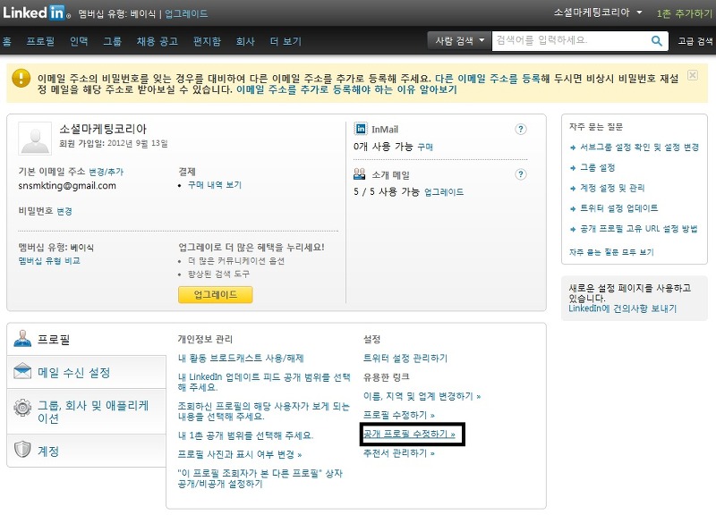The height and width of the screenshot is (515, 716).
Task: Click the 고급 검색 link
Action: [x=695, y=41]
